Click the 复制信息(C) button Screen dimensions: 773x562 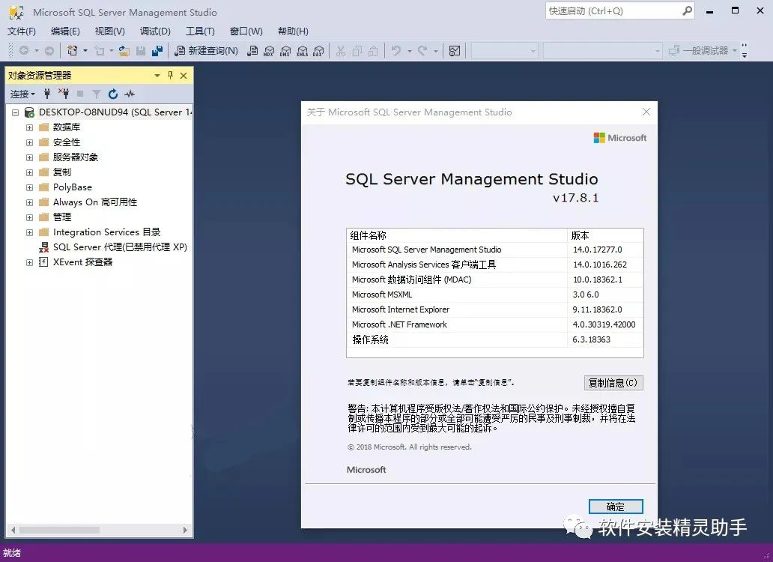coord(613,383)
